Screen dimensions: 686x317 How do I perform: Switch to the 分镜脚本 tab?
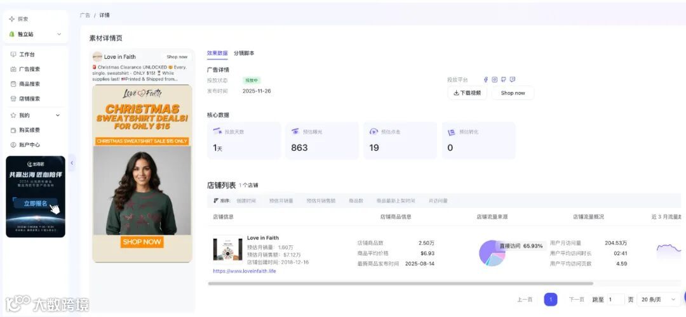point(244,53)
